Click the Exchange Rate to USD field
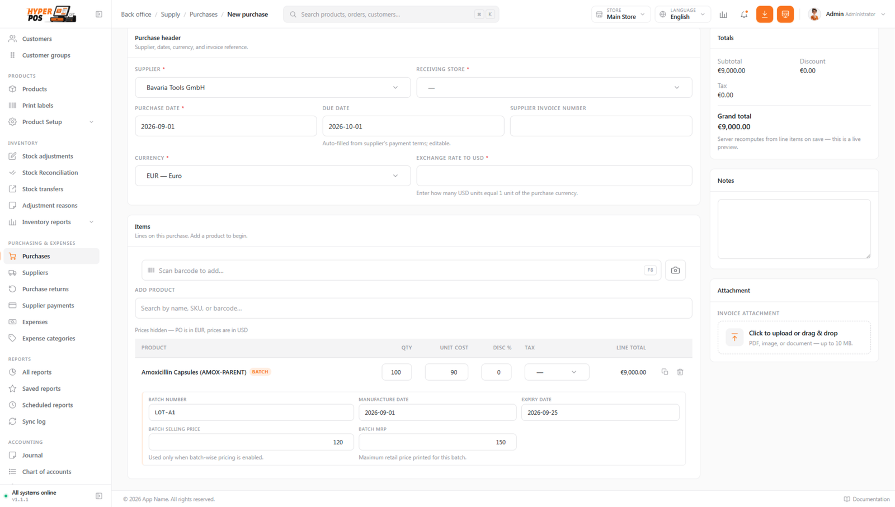This screenshot has height=507, width=895. point(554,176)
